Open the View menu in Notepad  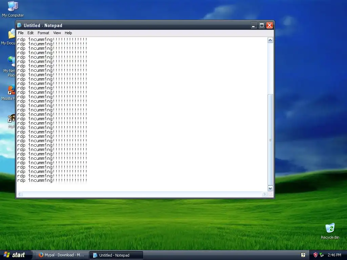57,33
